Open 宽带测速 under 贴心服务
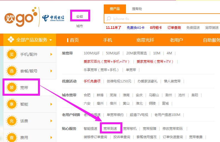Screen dimensions: 220x142 coord(110,128)
